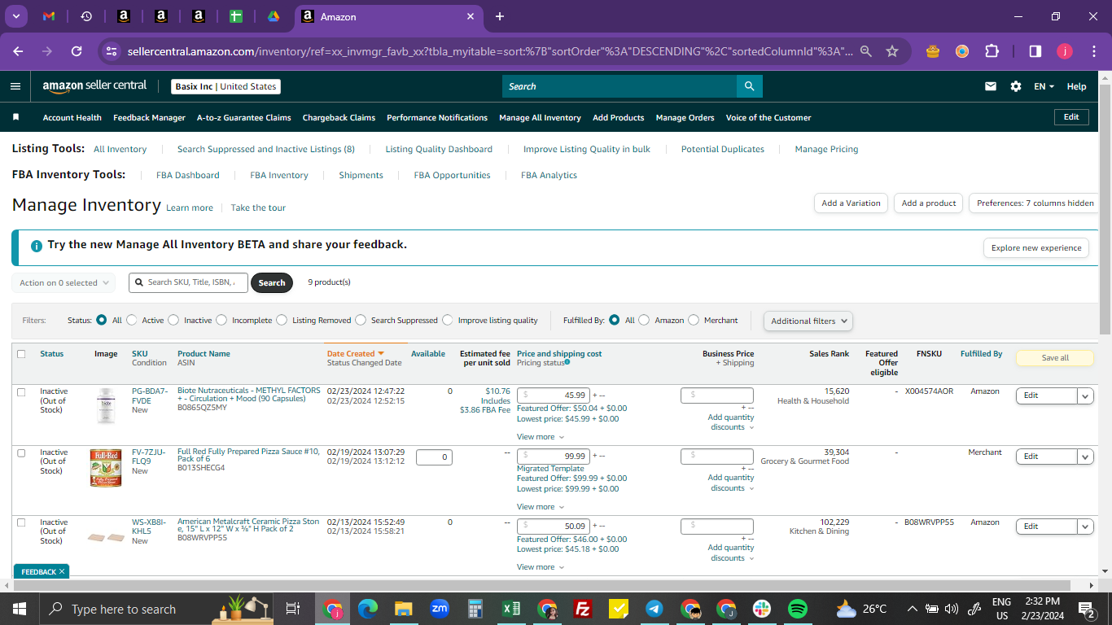The height and width of the screenshot is (625, 1112).
Task: Open File Explorer from the taskbar
Action: (x=404, y=609)
